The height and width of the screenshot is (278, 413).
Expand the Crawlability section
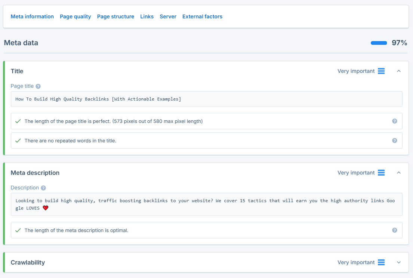pyautogui.click(x=398, y=262)
